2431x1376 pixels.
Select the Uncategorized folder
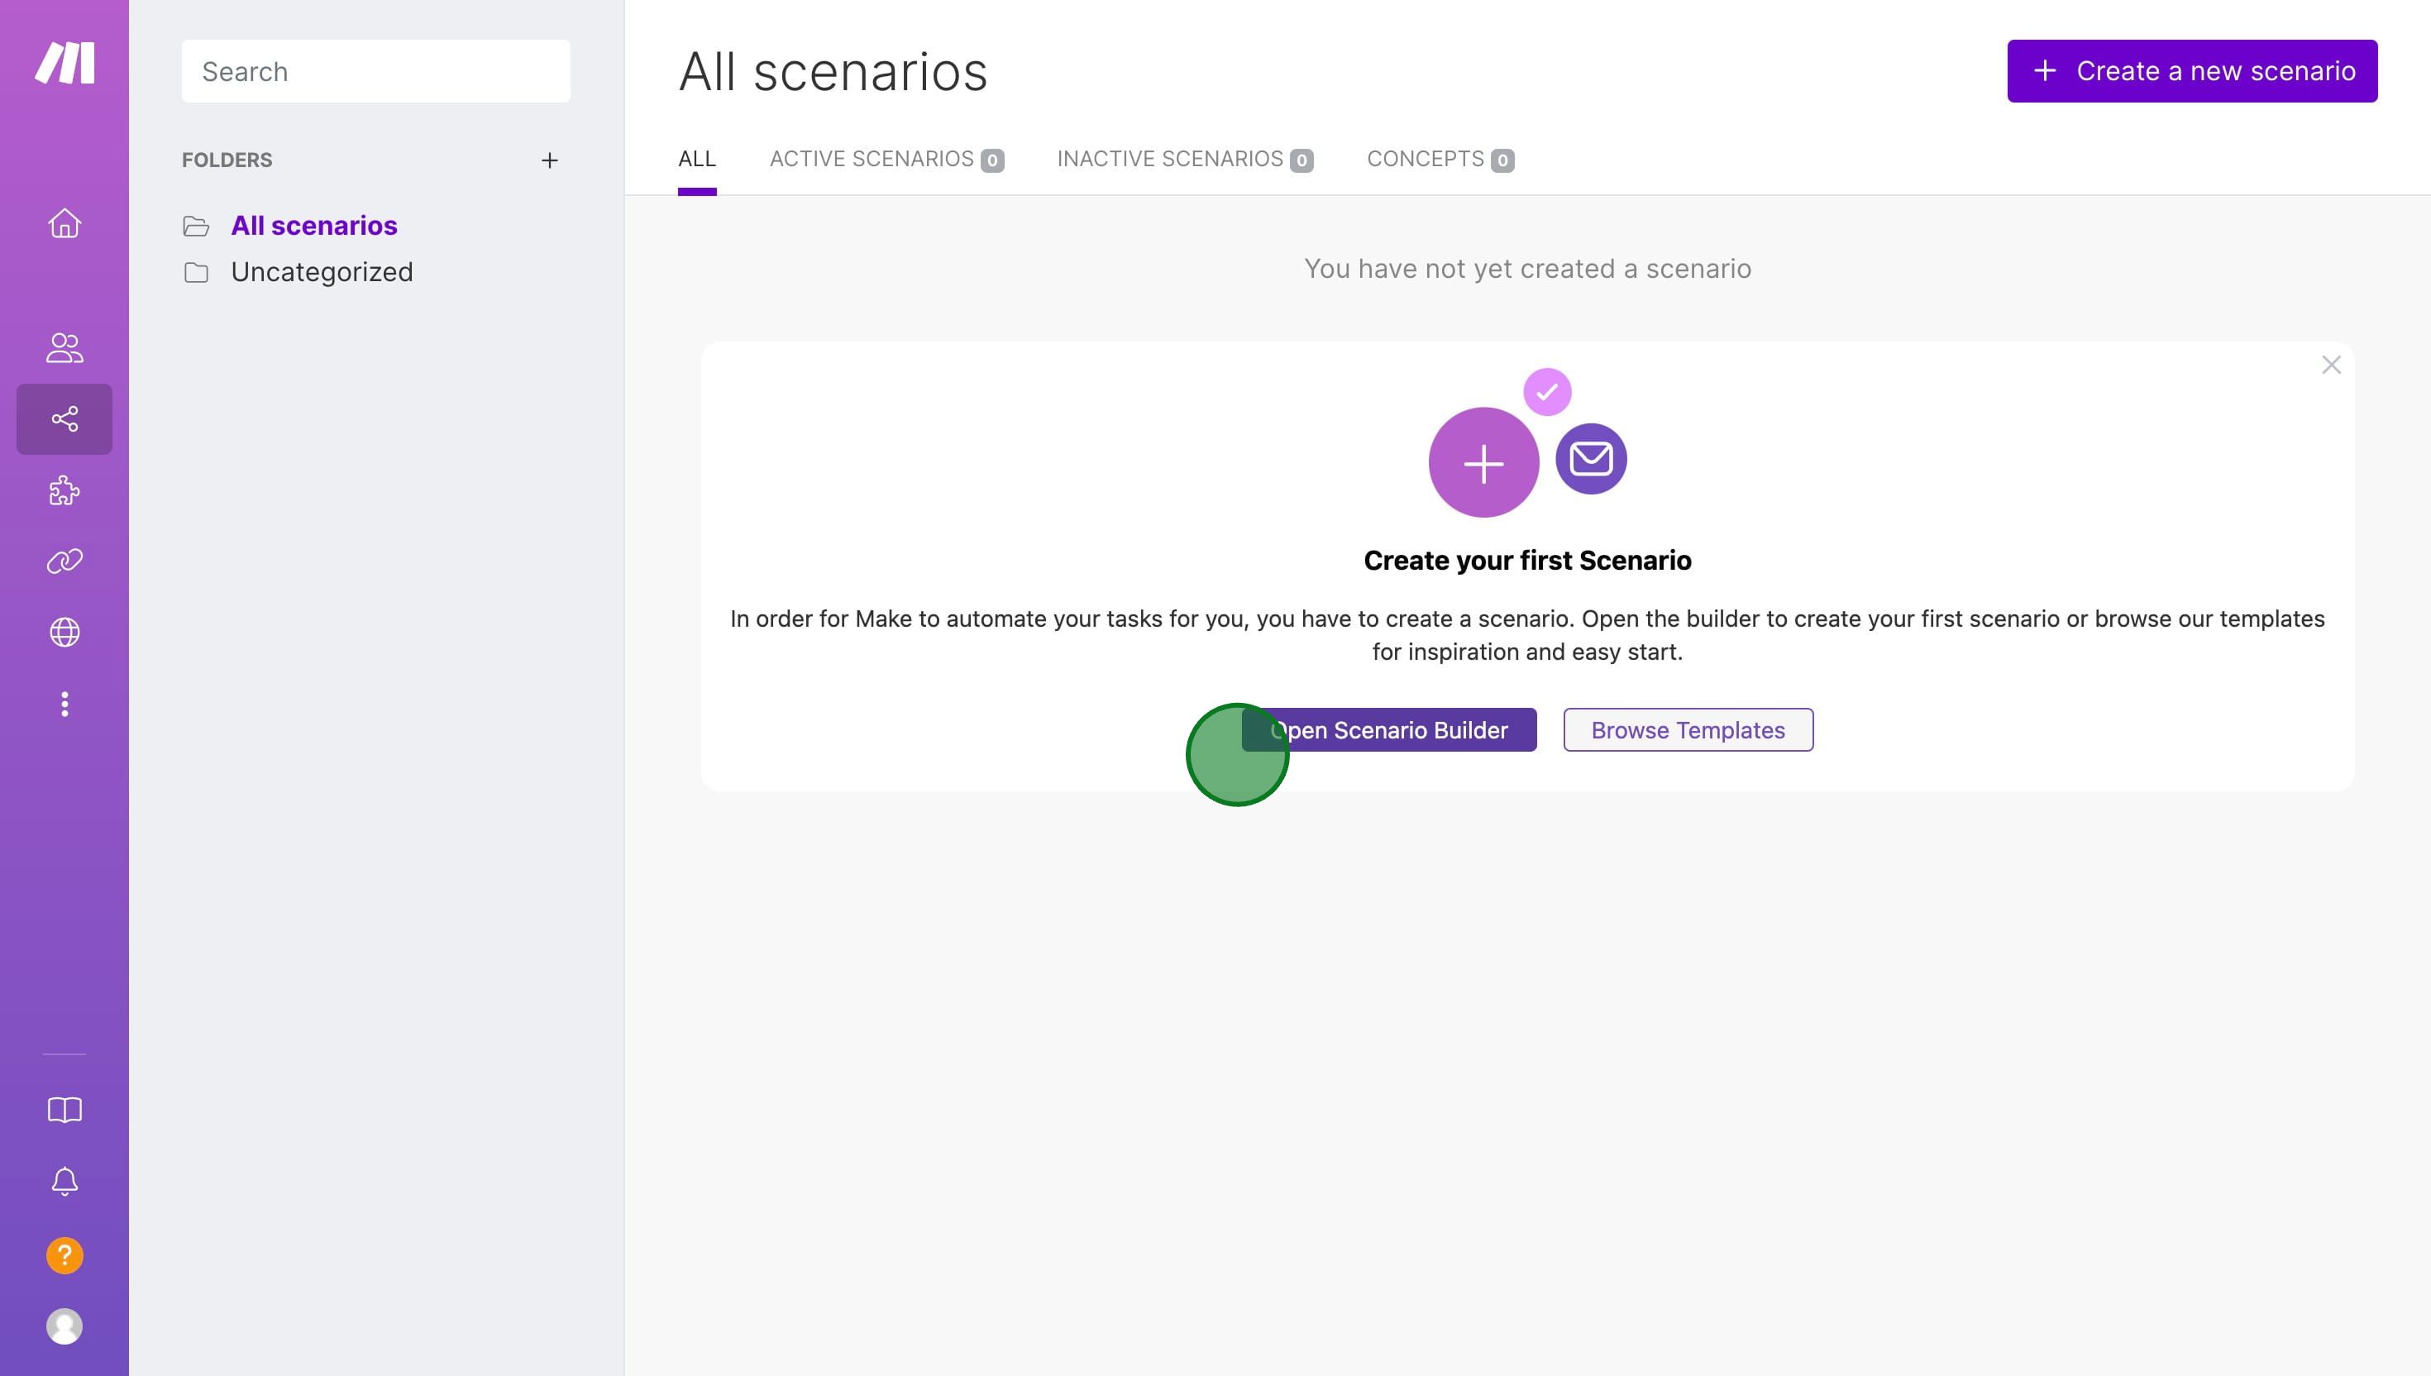[321, 272]
